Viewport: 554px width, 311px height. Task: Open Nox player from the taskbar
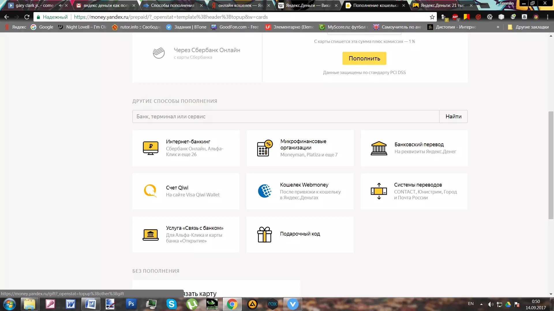click(272, 304)
